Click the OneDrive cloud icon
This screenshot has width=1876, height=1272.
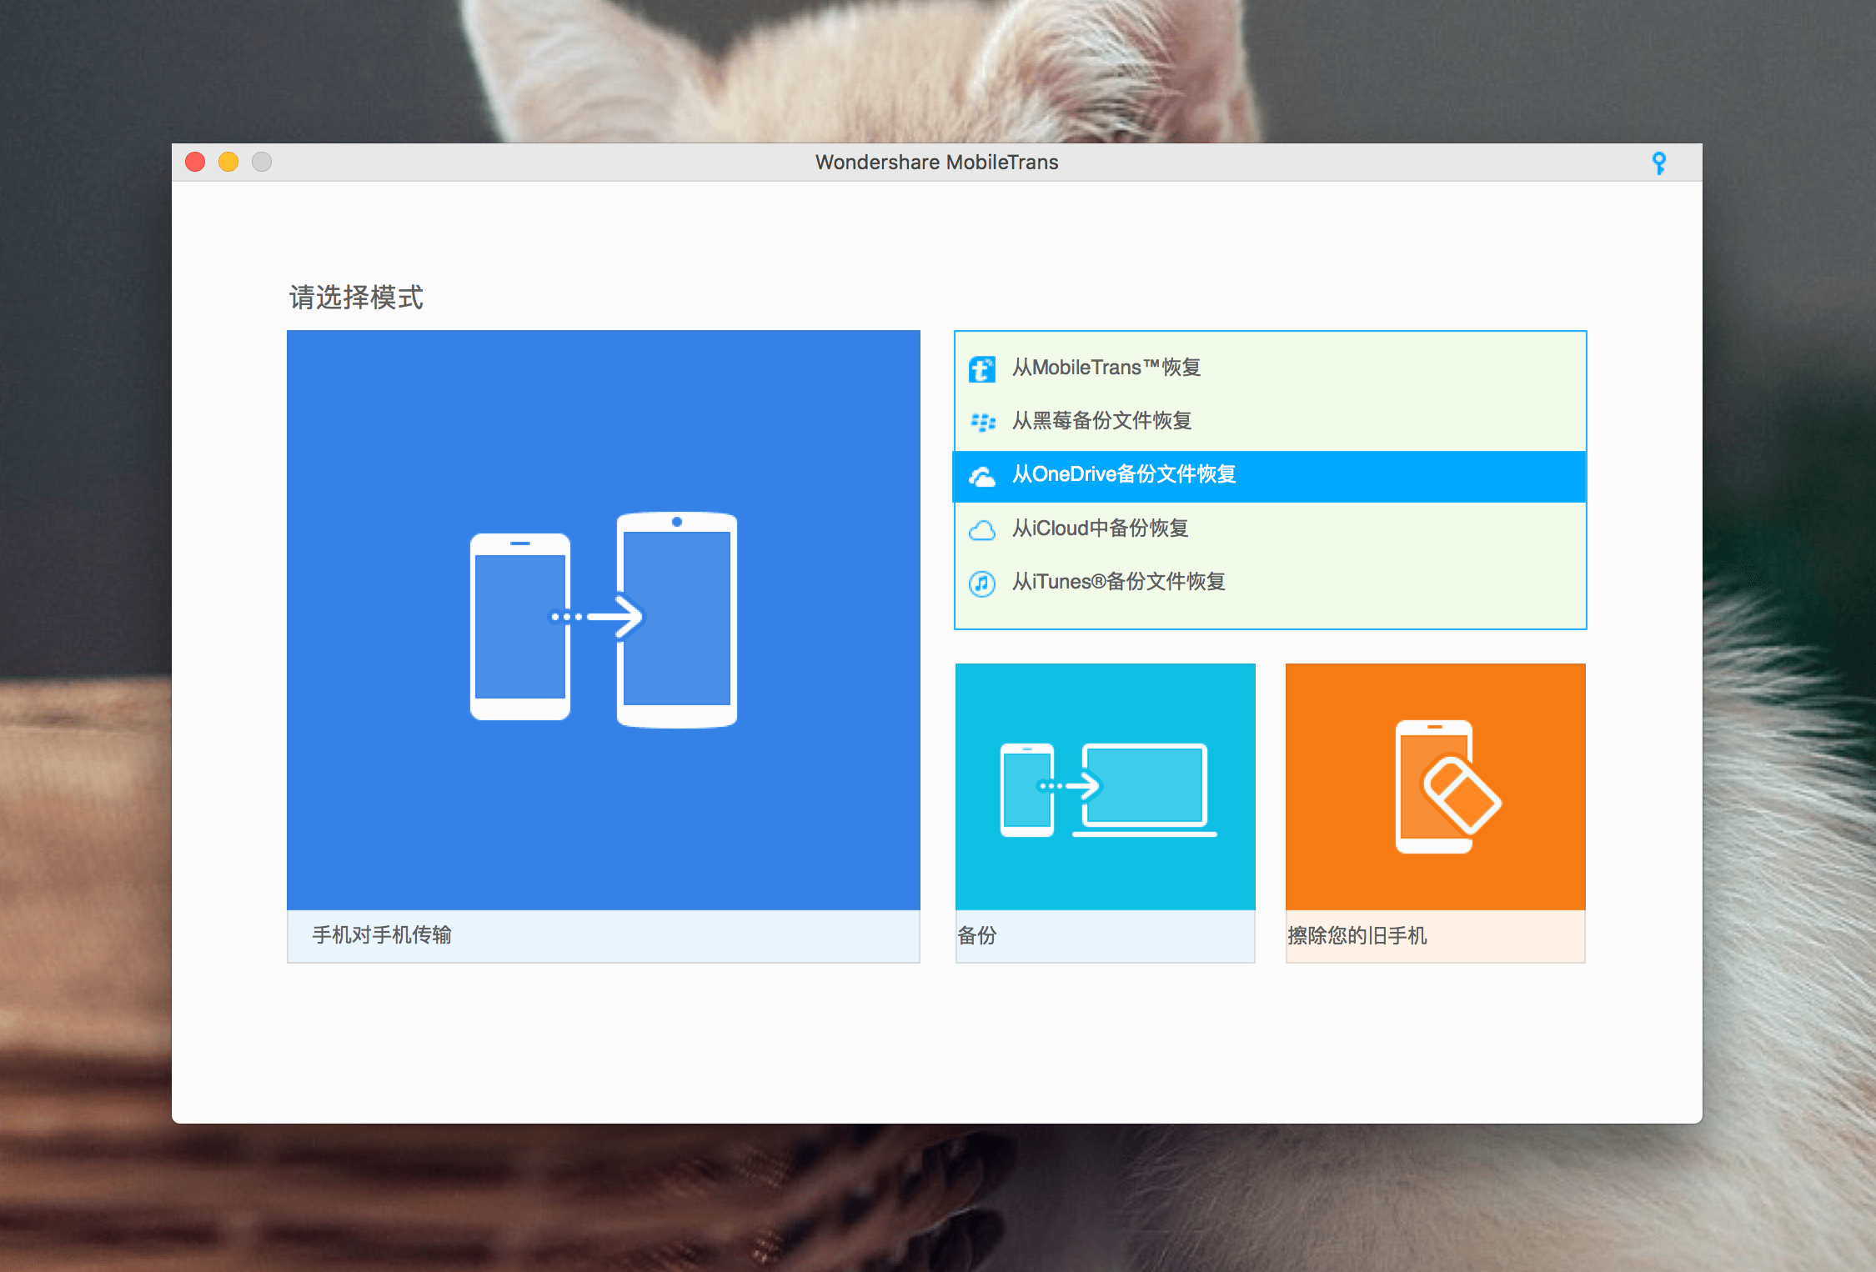coord(982,476)
